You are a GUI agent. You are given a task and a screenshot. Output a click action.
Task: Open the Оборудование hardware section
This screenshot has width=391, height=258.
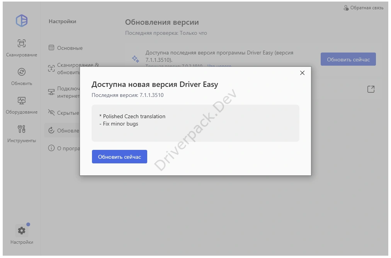pyautogui.click(x=22, y=105)
